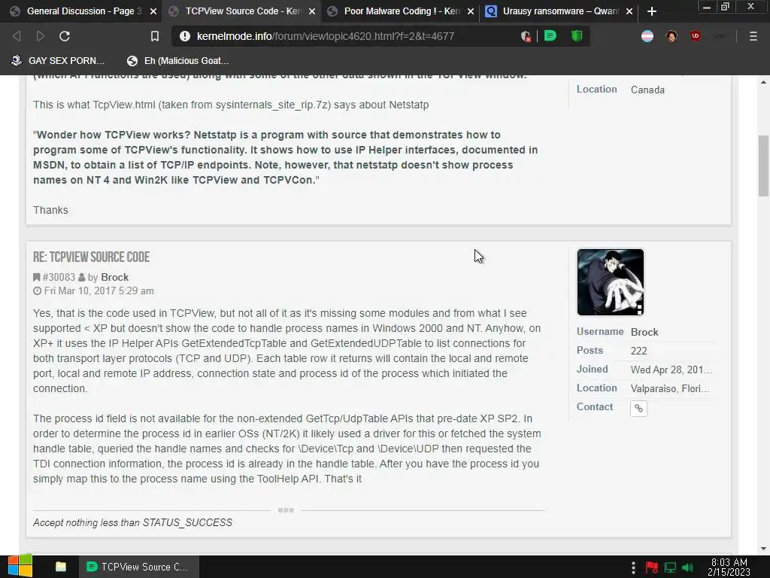Open the volume speaker tray icon
Viewport: 770px width, 578px height.
click(x=687, y=567)
